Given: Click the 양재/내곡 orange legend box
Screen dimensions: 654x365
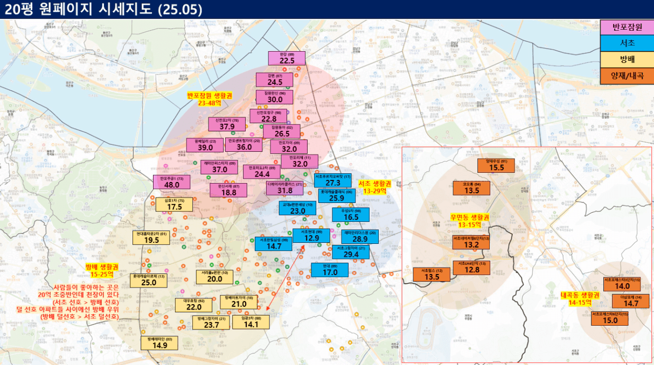Looking at the screenshot, I should point(627,76).
